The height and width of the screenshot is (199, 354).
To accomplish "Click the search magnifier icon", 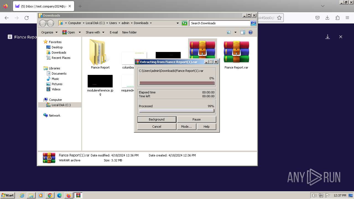I will [x=253, y=23].
